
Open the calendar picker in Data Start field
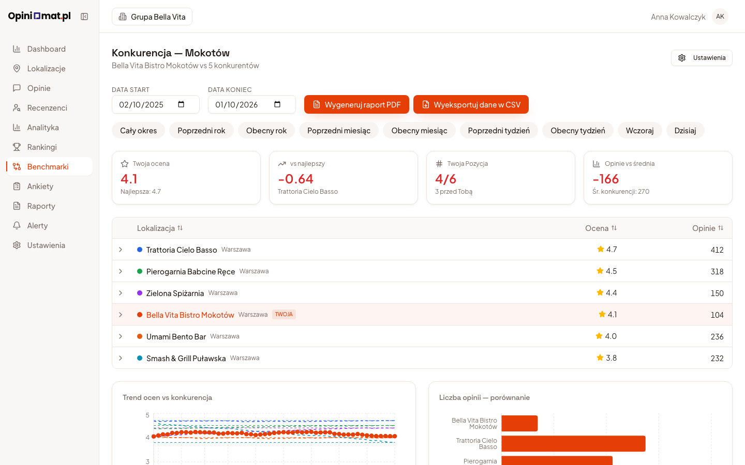pos(181,104)
